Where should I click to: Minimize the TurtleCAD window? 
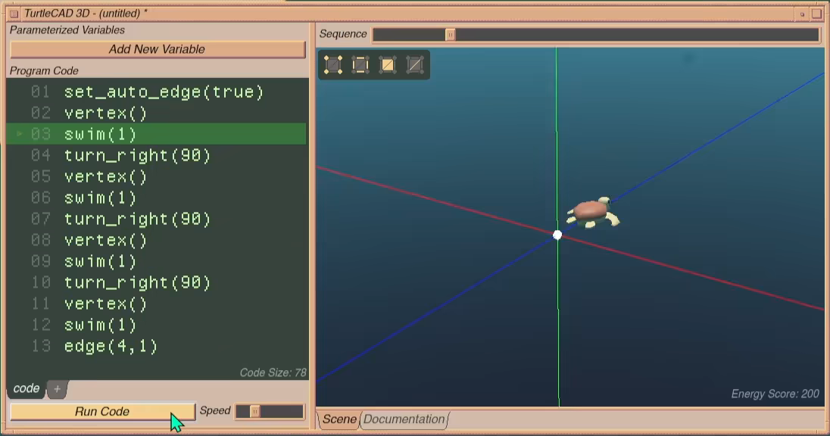pos(802,14)
